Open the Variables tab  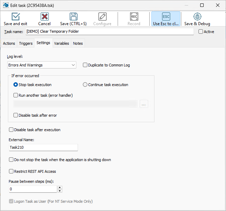click(x=62, y=43)
